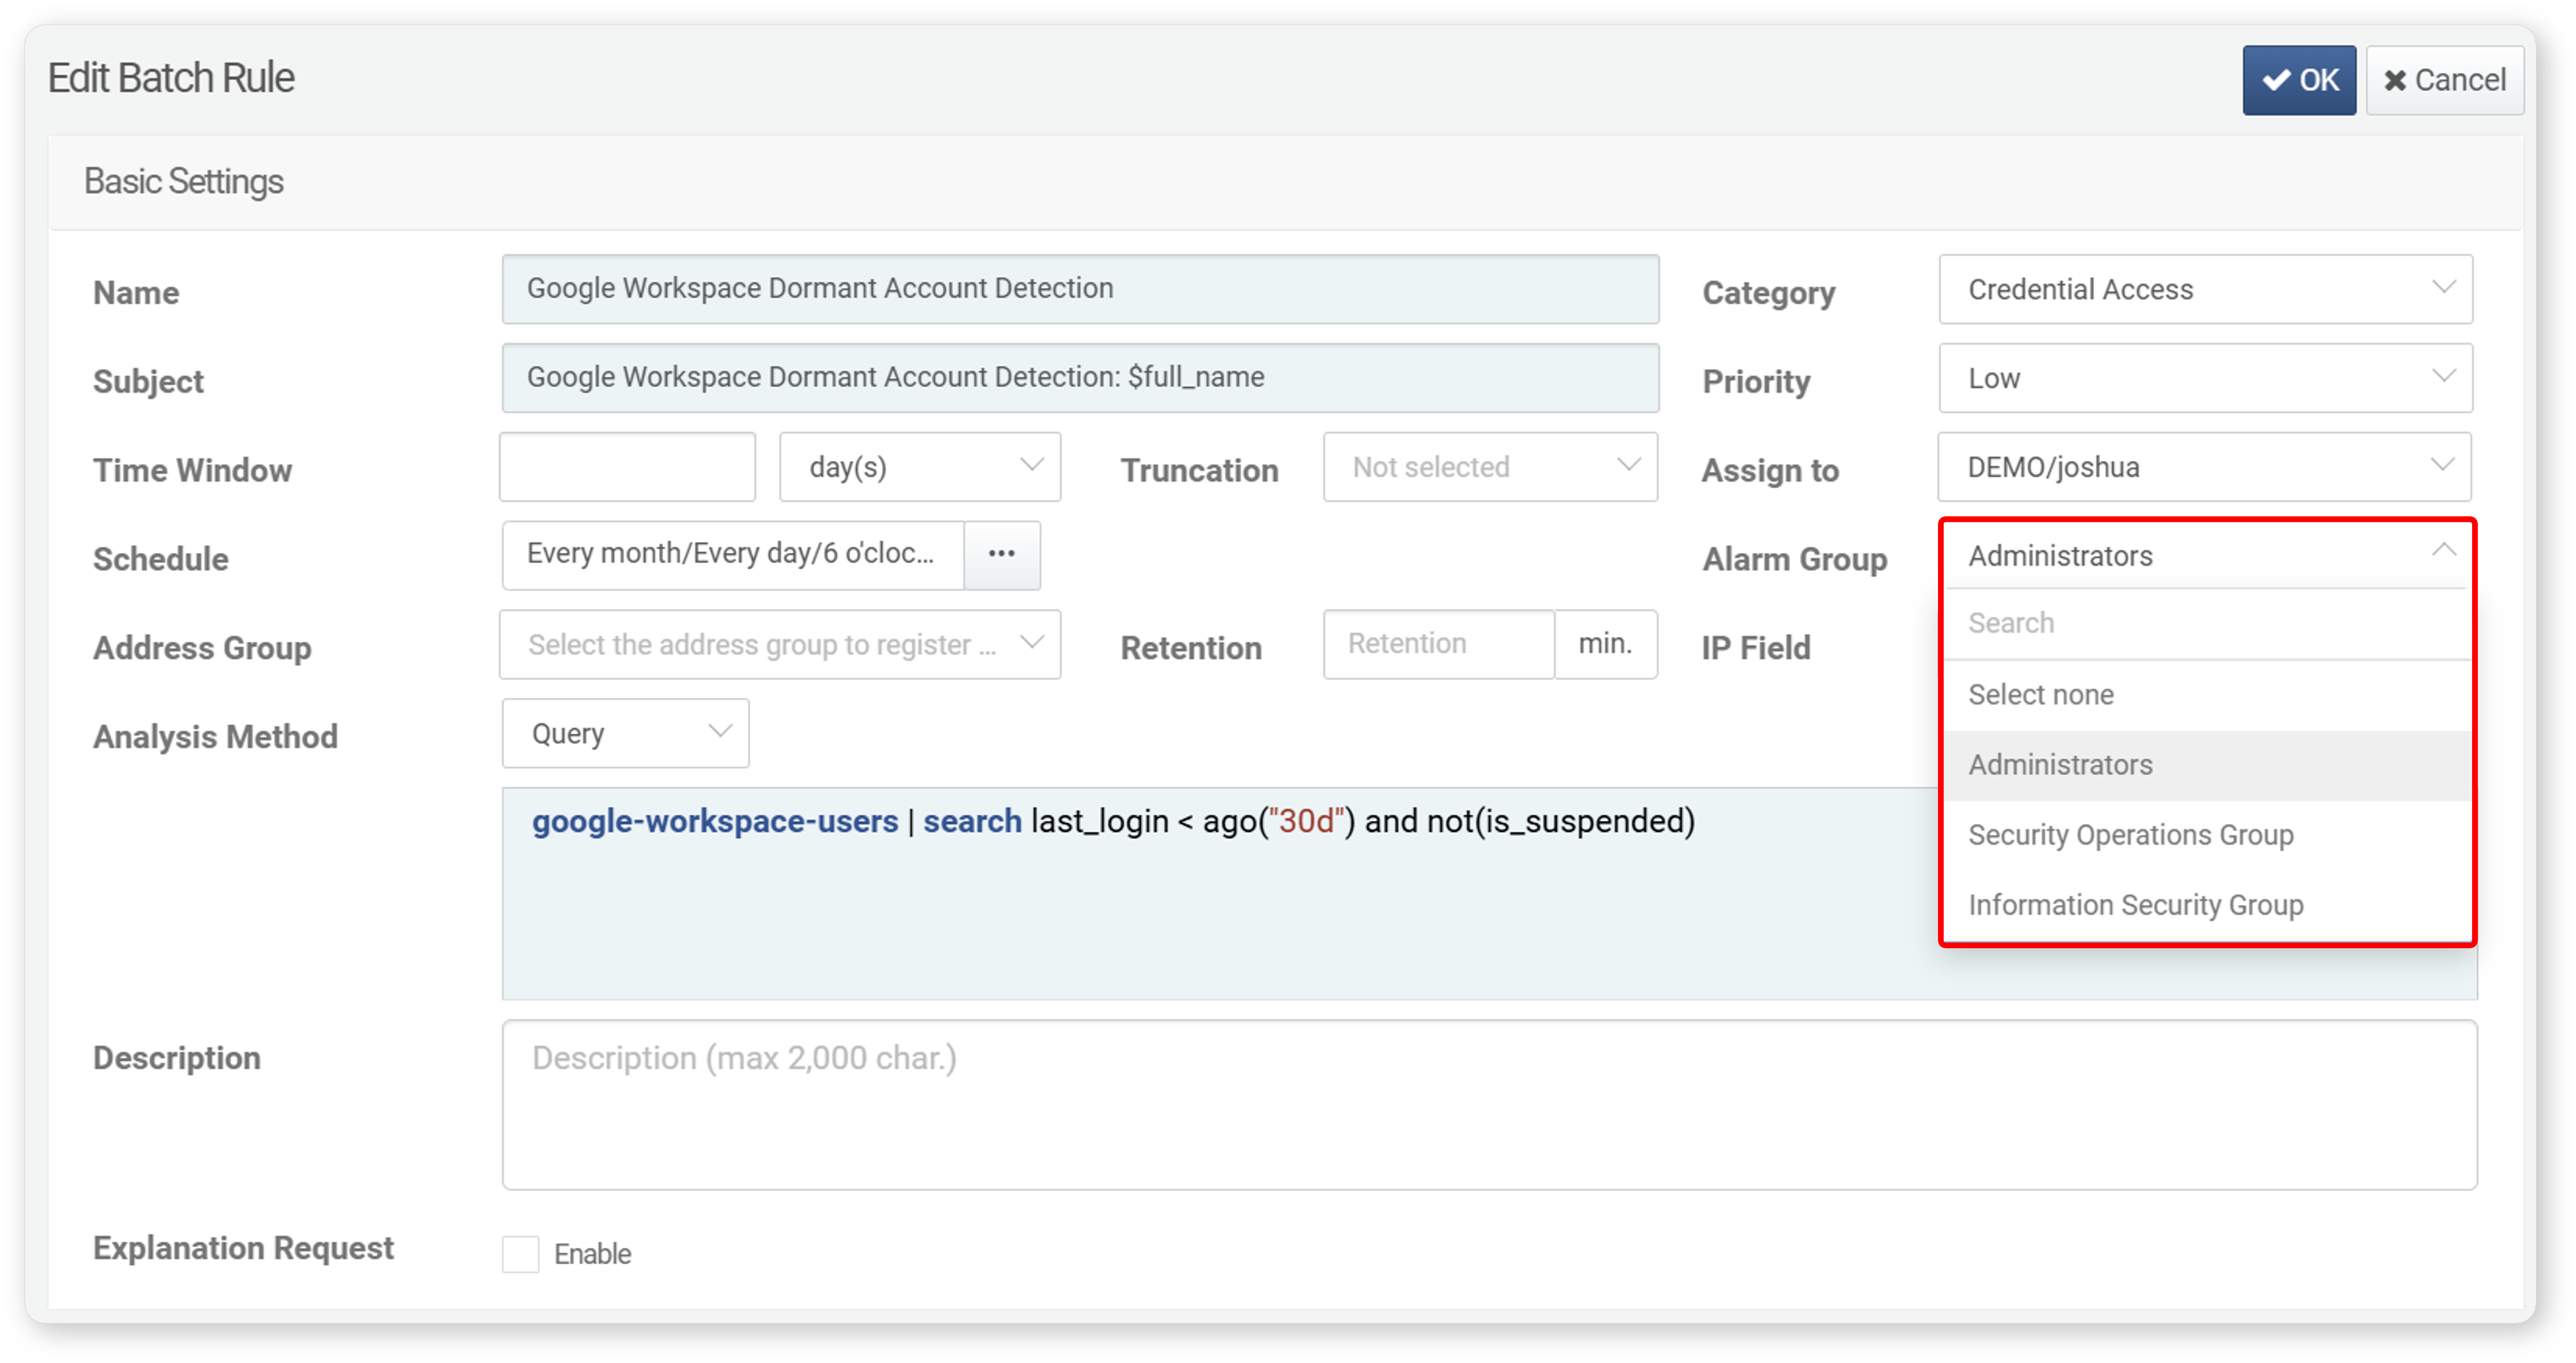Viewport: 2576px width, 1363px height.
Task: Open the Category Credential Access dropdown
Action: pyautogui.click(x=2205, y=289)
